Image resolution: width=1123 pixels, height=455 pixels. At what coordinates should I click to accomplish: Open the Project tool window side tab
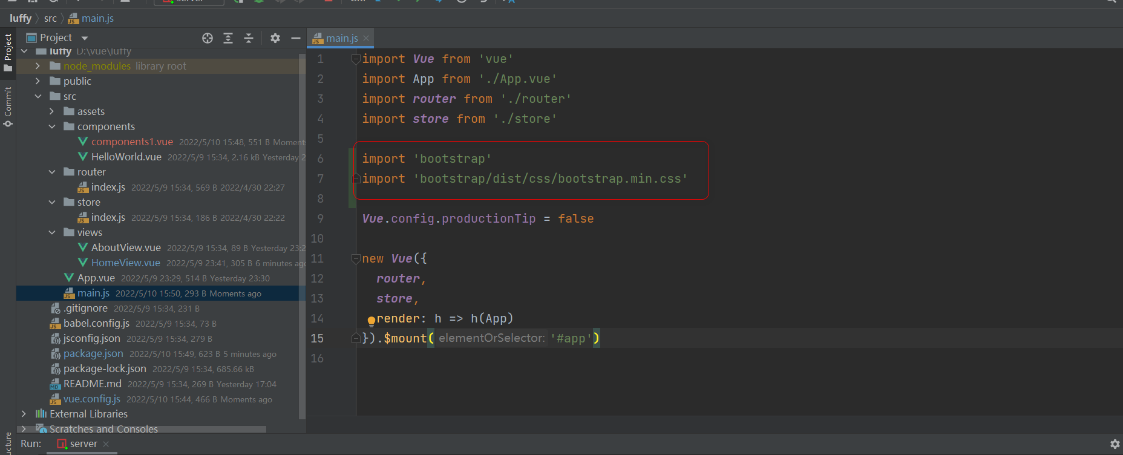pos(8,52)
